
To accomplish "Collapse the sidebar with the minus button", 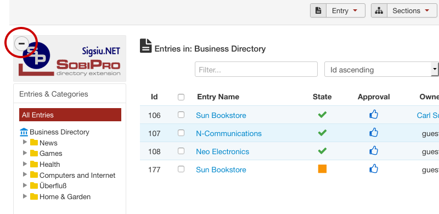I will [x=21, y=43].
